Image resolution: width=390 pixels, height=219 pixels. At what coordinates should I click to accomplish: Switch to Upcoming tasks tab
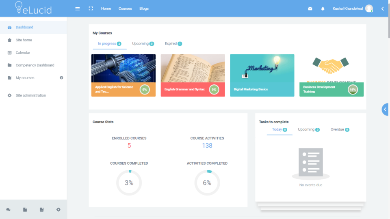[309, 130]
